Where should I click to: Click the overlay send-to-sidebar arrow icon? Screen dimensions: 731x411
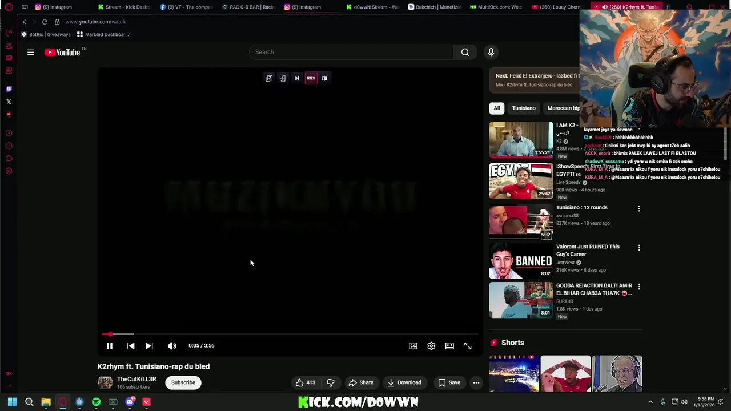[283, 78]
